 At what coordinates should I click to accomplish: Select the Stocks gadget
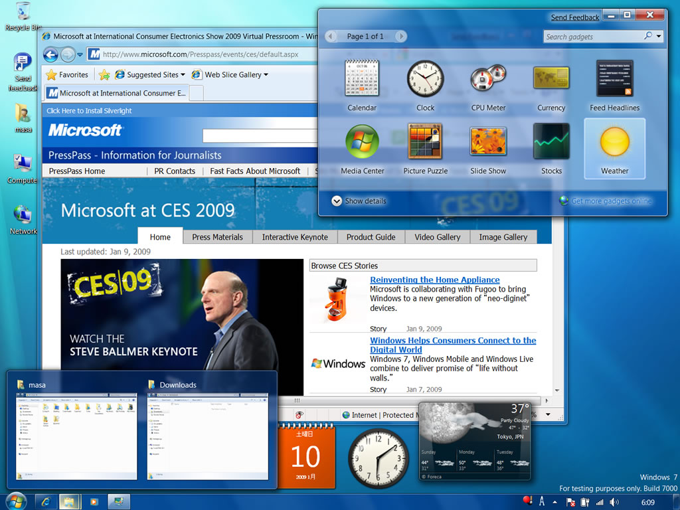click(551, 149)
